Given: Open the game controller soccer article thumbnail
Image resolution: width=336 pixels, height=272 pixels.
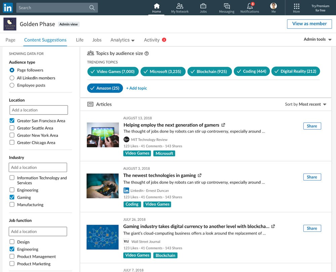Looking at the screenshot, I should coord(103,135).
